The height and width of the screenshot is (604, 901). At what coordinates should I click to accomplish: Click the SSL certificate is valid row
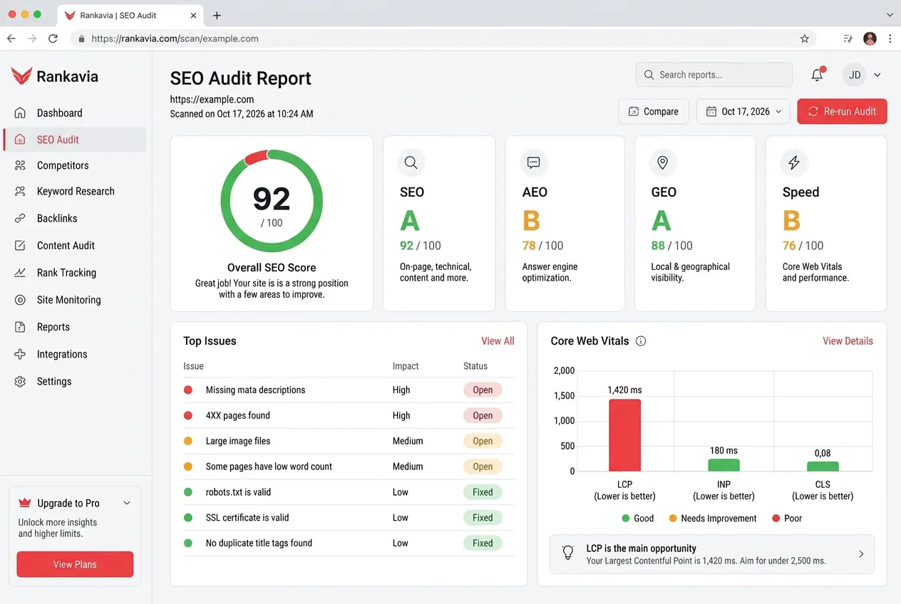(349, 518)
